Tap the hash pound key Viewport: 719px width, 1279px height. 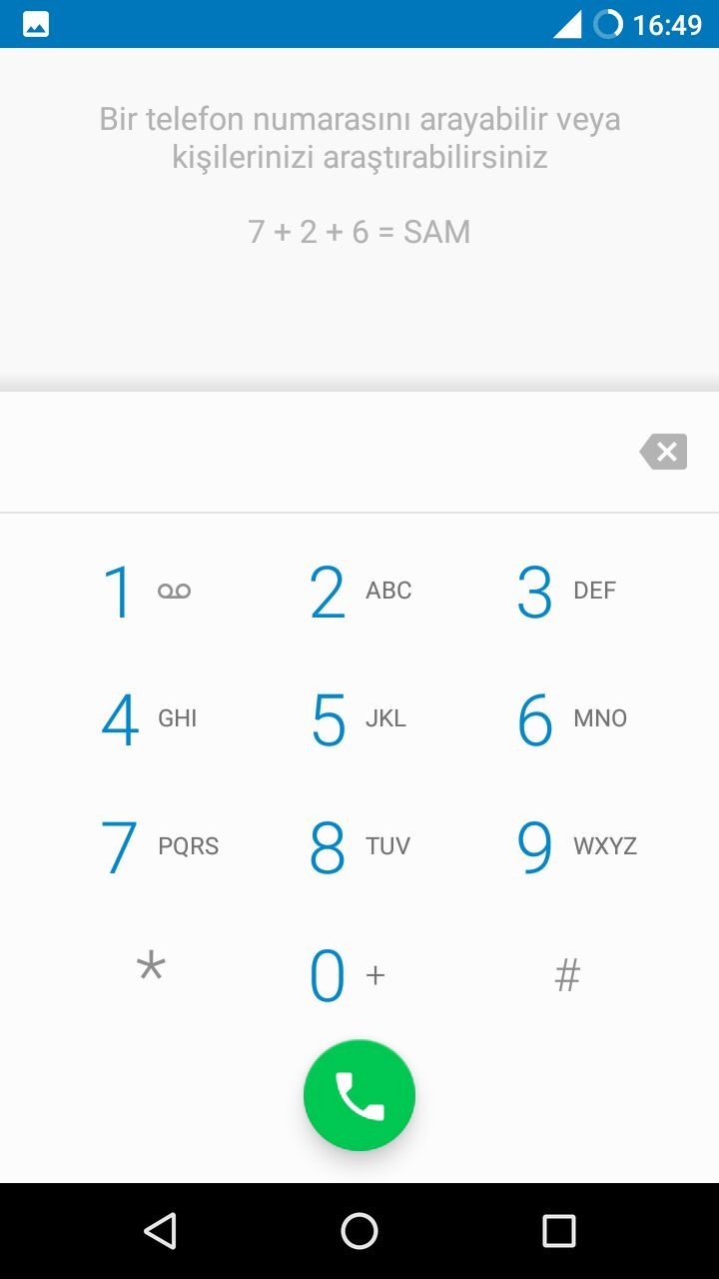(567, 974)
